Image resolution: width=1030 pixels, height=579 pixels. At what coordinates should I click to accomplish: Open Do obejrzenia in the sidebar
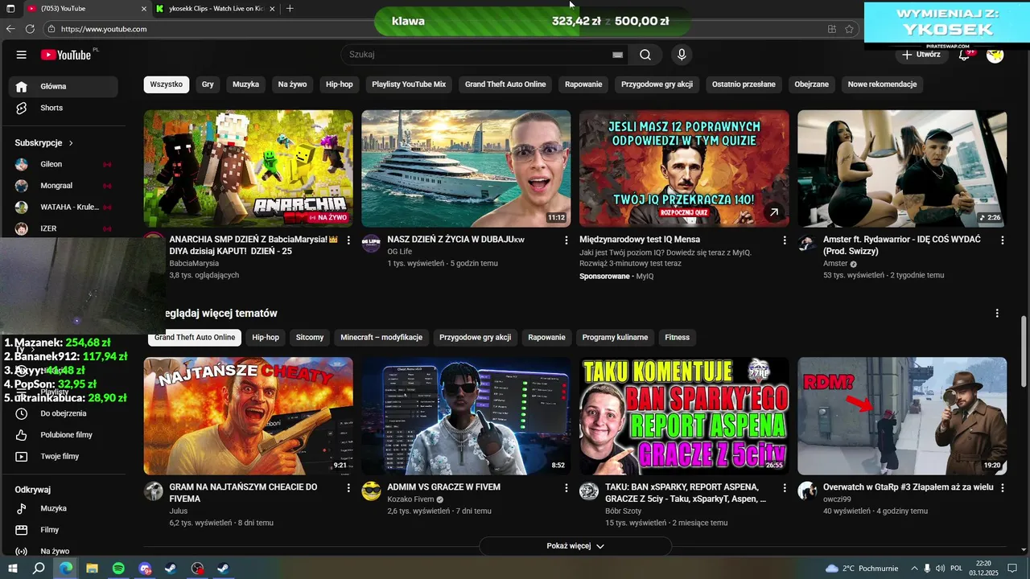[63, 413]
